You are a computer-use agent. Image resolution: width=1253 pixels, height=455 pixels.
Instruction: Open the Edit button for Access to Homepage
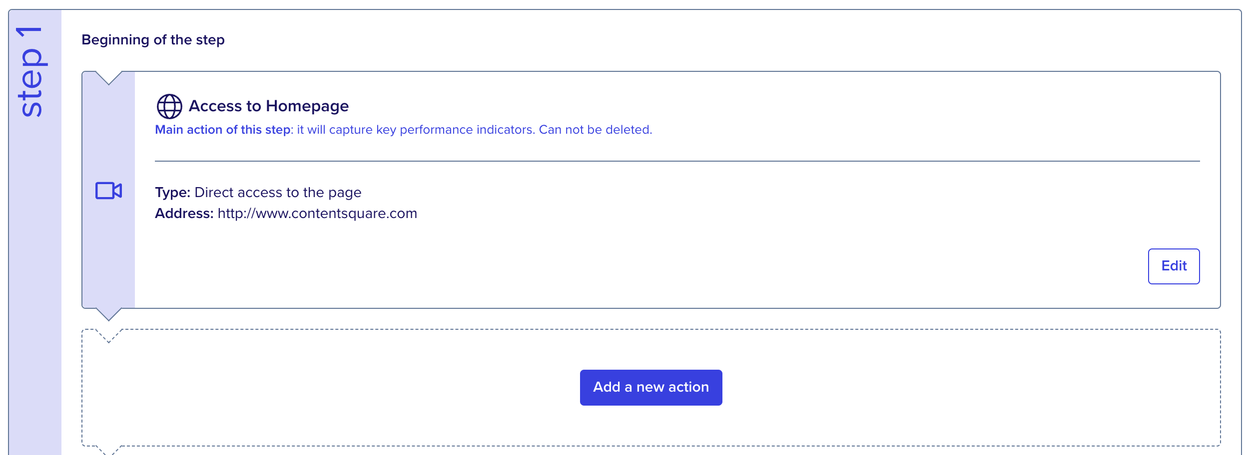pos(1174,266)
